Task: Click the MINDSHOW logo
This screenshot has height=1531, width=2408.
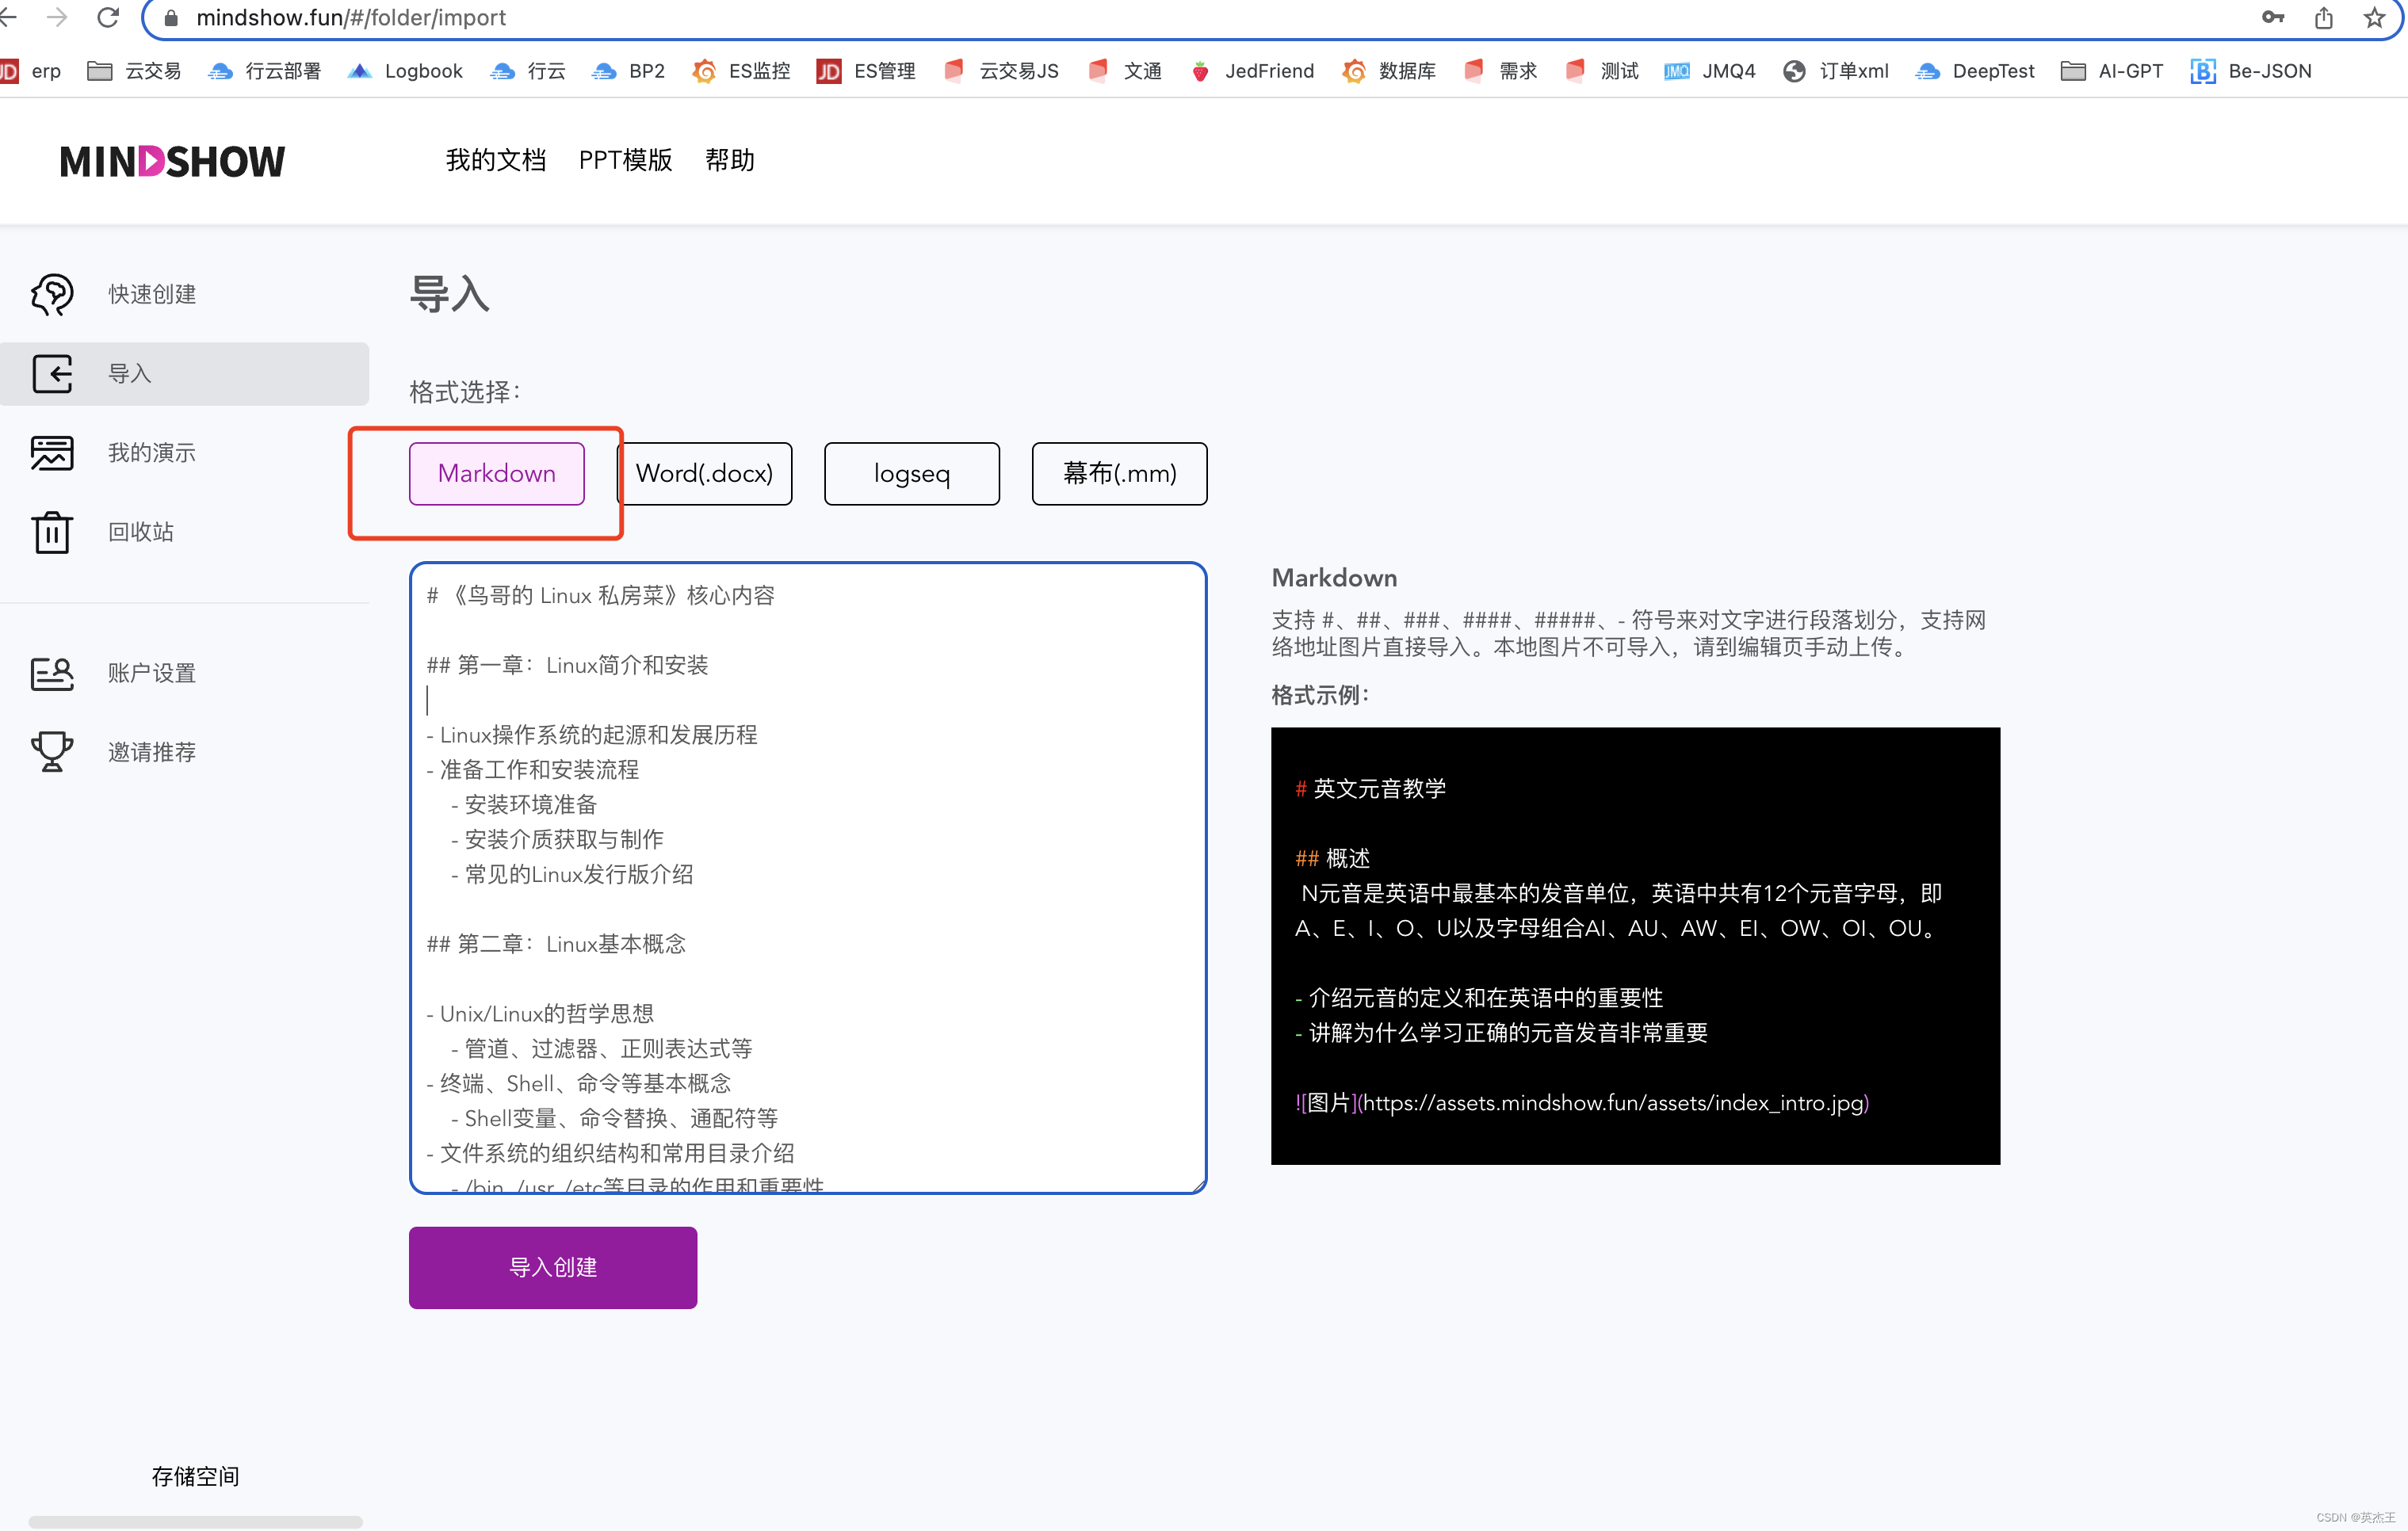Action: pos(172,161)
